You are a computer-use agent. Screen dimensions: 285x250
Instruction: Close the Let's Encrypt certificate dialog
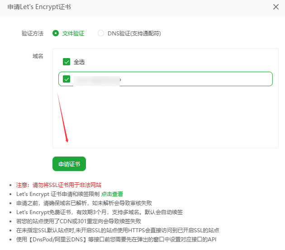(276, 7)
